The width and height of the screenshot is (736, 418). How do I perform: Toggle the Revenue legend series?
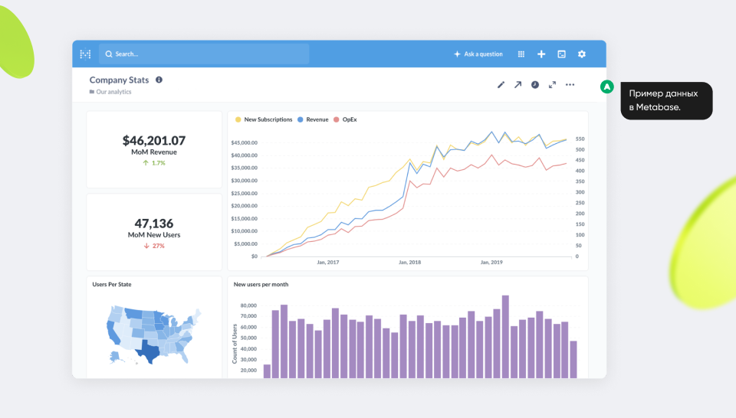pos(317,119)
